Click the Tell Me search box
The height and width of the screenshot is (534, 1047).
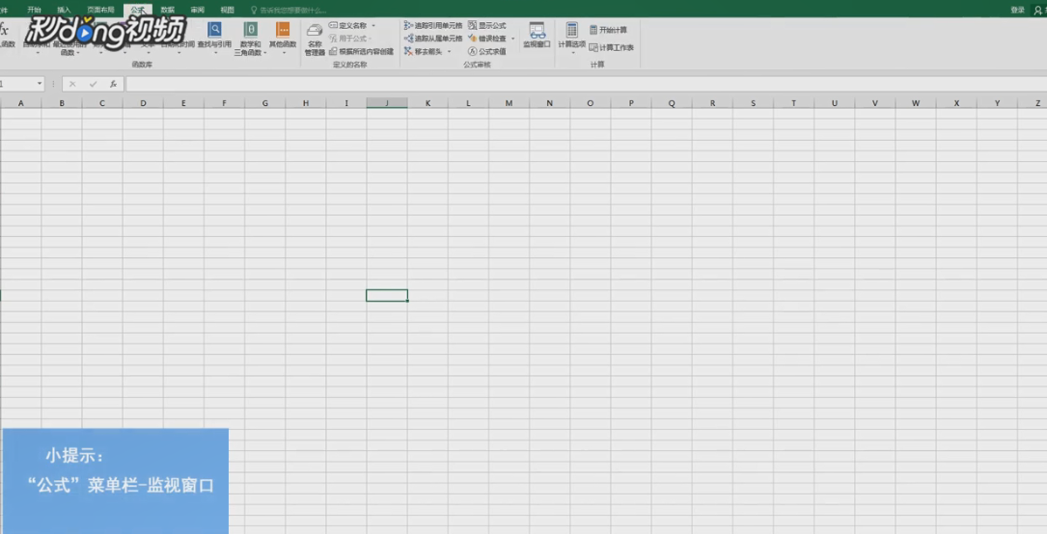tap(289, 10)
